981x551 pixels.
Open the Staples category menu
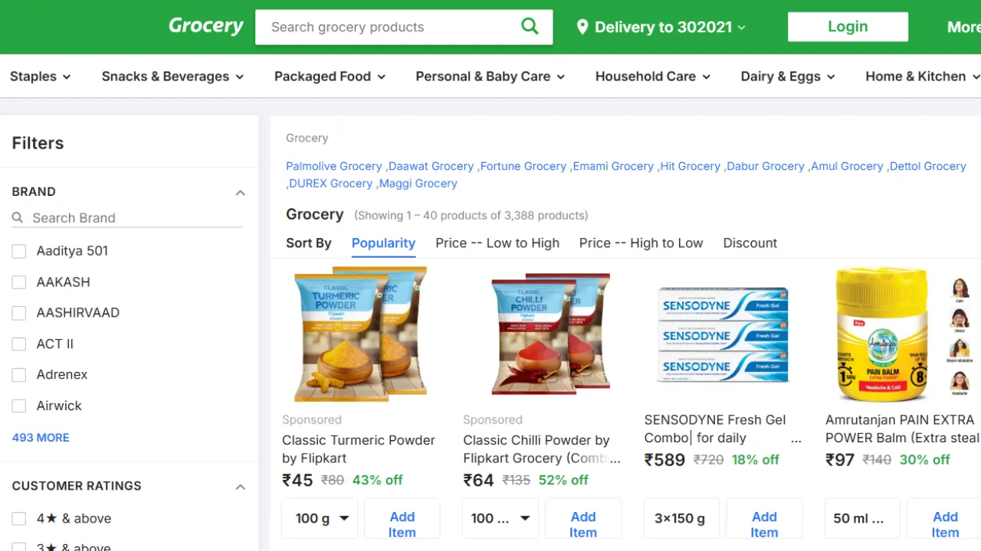40,76
